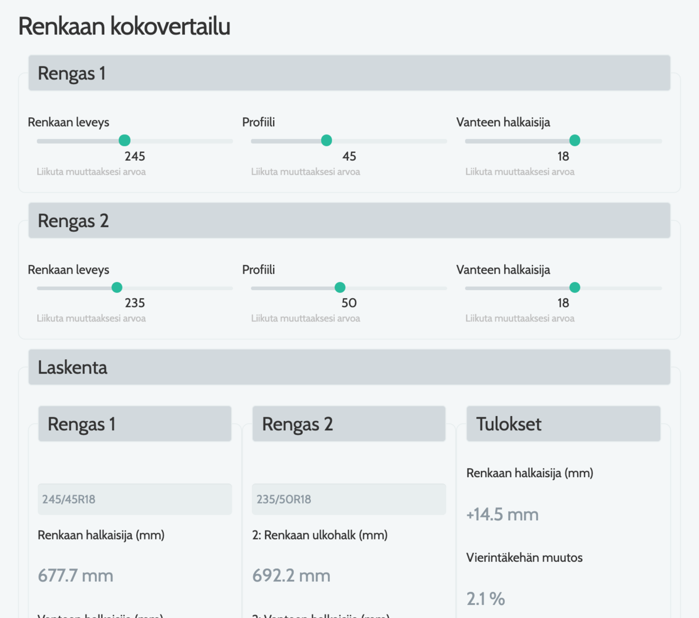Viewport: 699px width, 618px height.
Task: Click the Rengas 1 header inside Laskenta
Action: (135, 424)
